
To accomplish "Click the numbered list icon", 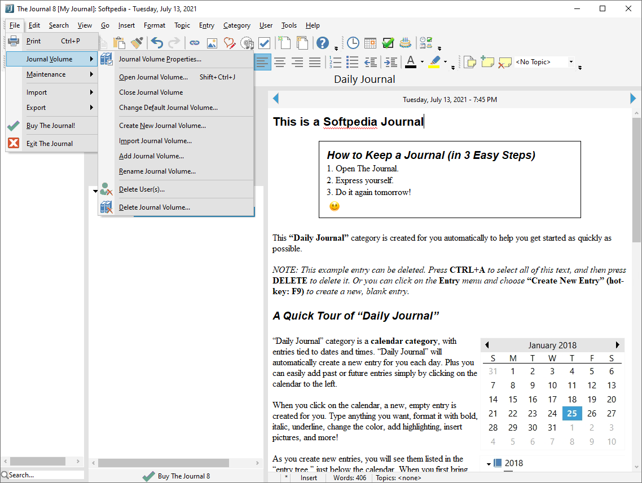I will pyautogui.click(x=335, y=62).
